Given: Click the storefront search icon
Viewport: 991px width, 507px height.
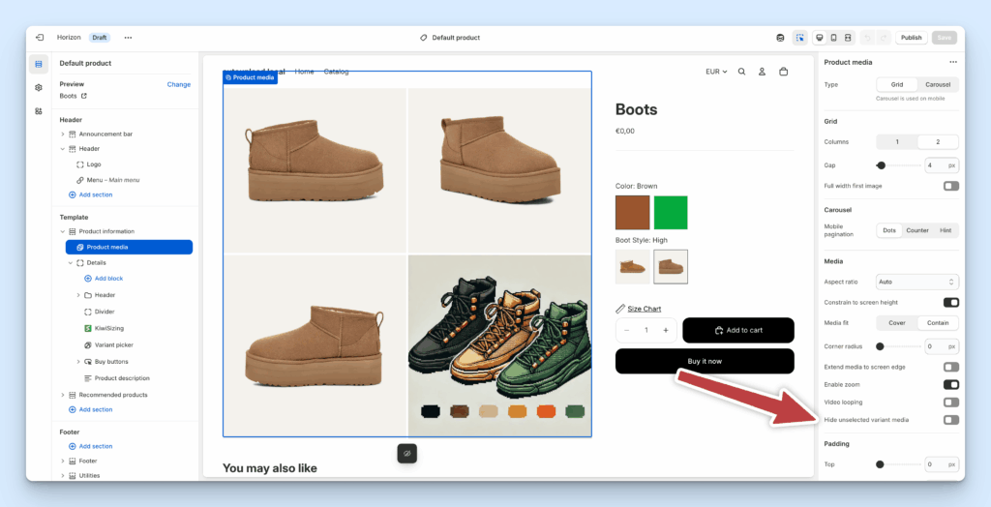Looking at the screenshot, I should [742, 72].
